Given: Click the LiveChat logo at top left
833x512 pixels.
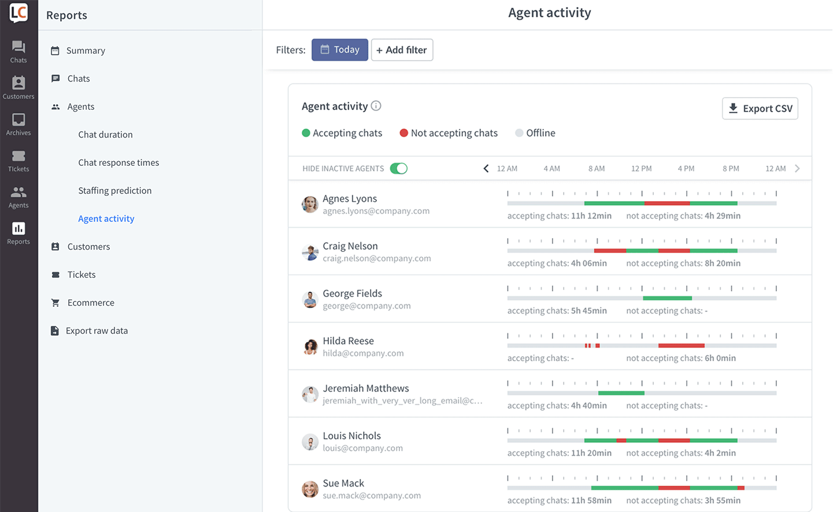Looking at the screenshot, I should click(18, 14).
